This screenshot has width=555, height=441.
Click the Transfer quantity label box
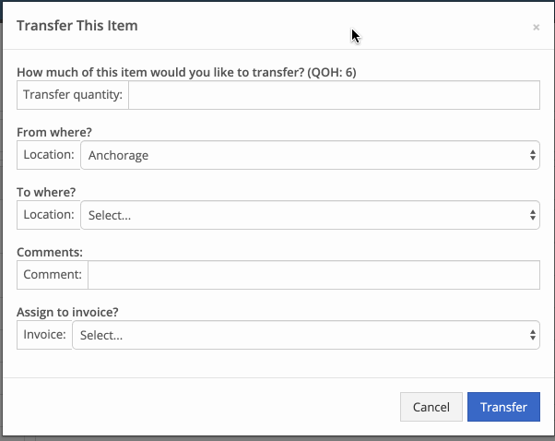pyautogui.click(x=73, y=95)
